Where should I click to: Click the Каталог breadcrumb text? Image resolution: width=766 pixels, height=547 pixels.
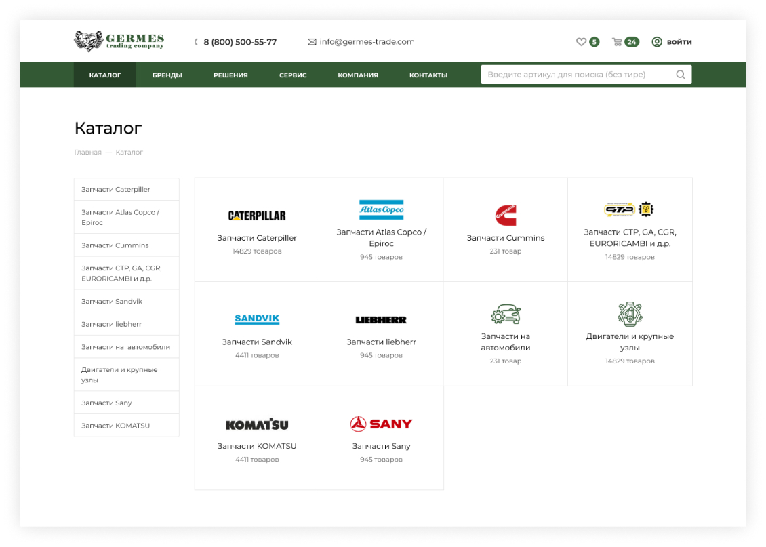click(x=129, y=153)
